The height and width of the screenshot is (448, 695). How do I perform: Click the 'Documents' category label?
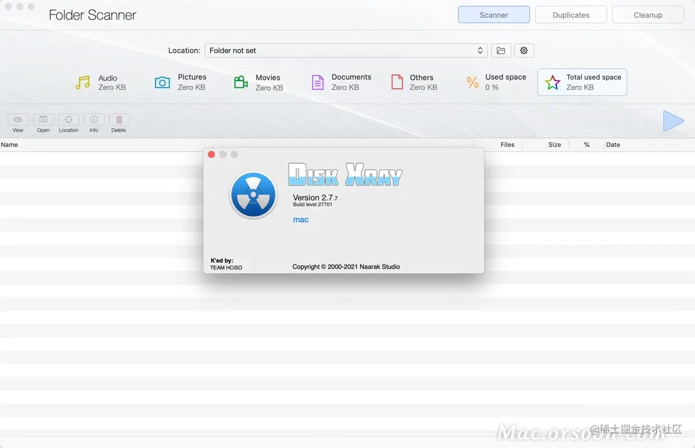point(351,77)
